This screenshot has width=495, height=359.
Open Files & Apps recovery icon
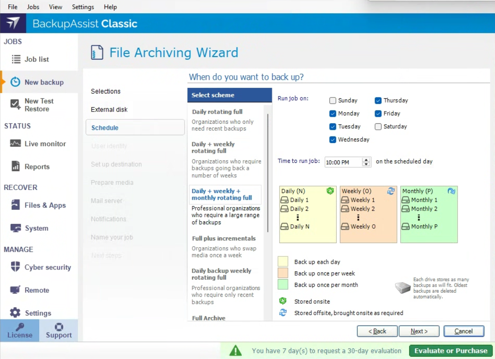coord(15,205)
